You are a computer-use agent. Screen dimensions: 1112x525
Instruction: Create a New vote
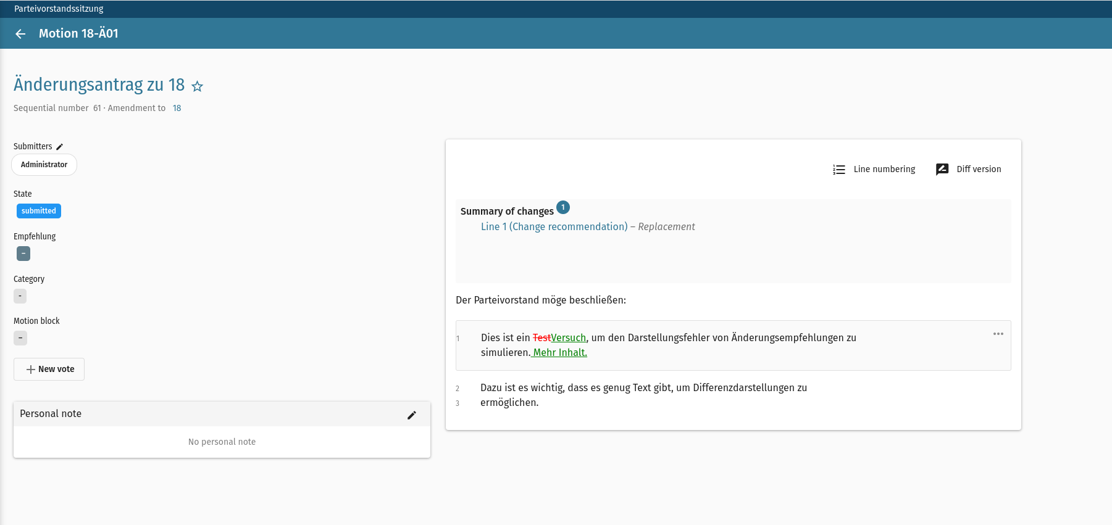[x=49, y=370]
